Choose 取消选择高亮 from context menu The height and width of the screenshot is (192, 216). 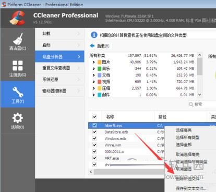pyautogui.click(x=187, y=155)
